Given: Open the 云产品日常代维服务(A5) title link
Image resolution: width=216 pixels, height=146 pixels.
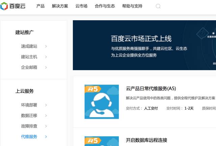Looking at the screenshot, I should tap(151, 88).
